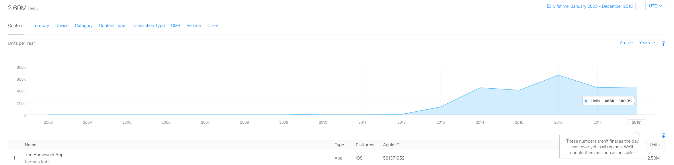This screenshot has width=674, height=165.
Task: Click the chart download icon
Action: pyautogui.click(x=663, y=43)
